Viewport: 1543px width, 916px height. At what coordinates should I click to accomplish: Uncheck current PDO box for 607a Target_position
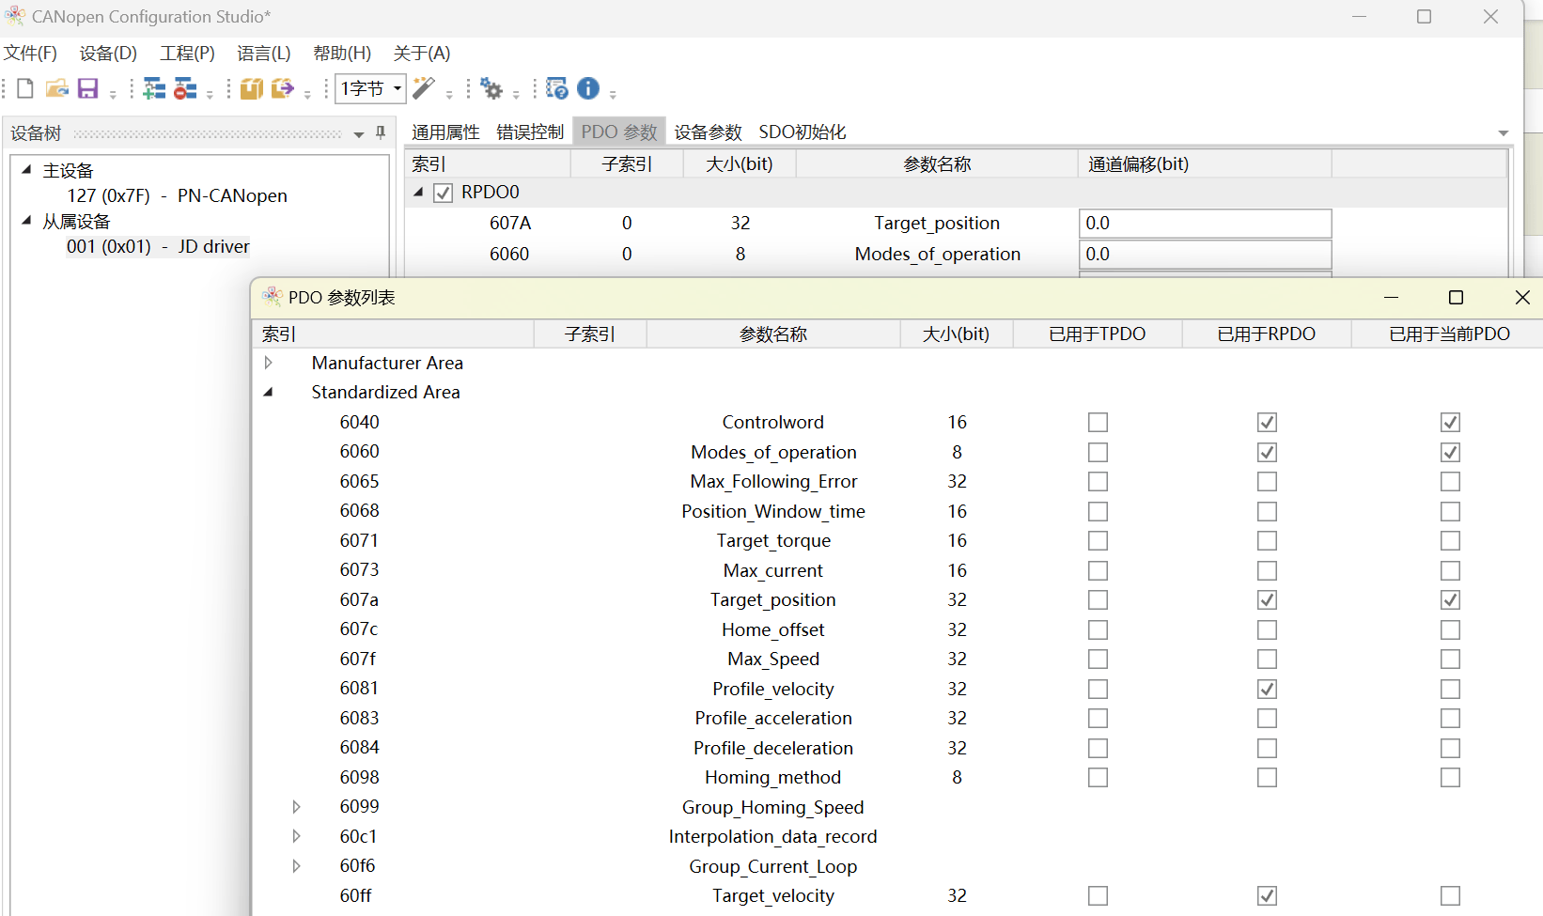tap(1450, 600)
